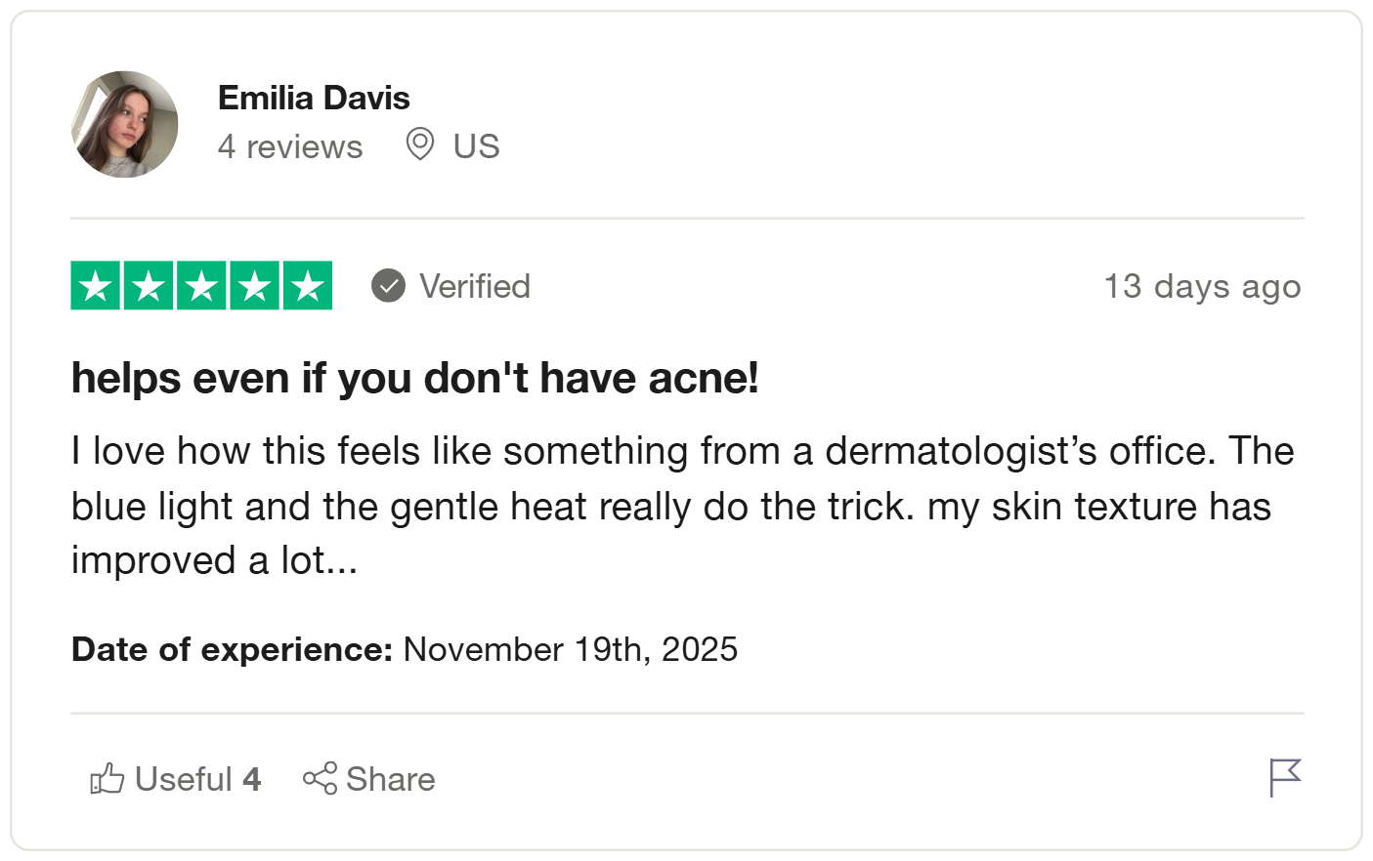Click the 'US' country label
The height and width of the screenshot is (861, 1373).
pos(476,146)
